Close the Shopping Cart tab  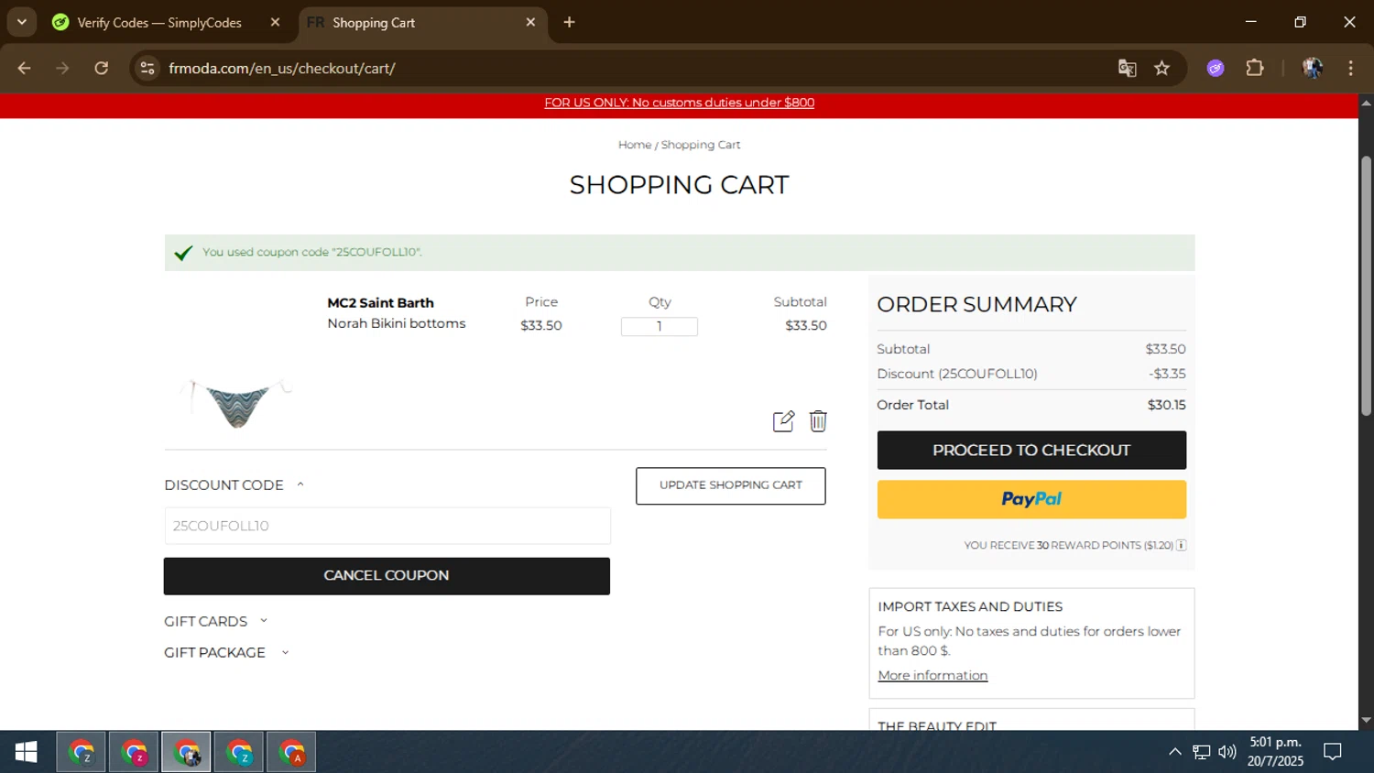(x=530, y=22)
